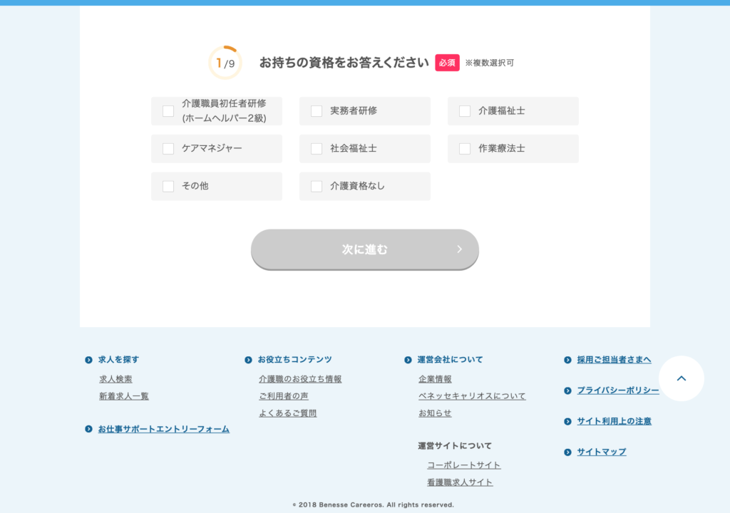Tick the 実務者研修 qualification checkbox
Screen dimensions: 730x513
(x=317, y=110)
